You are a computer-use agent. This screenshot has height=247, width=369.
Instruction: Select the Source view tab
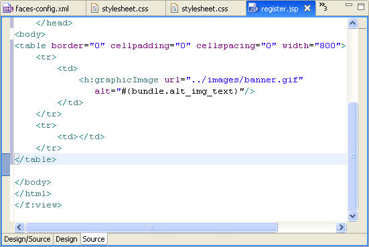point(94,239)
